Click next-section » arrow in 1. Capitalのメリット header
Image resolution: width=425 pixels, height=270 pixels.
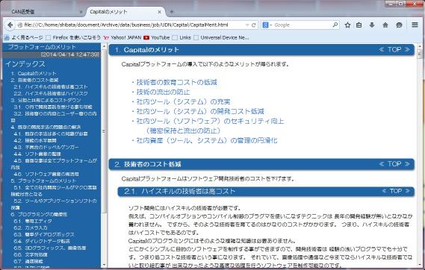pos(407,49)
